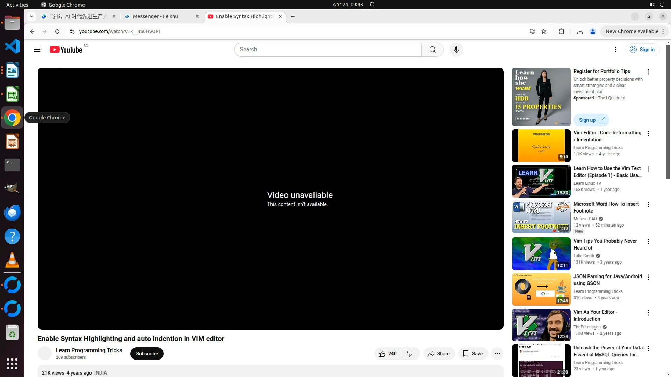
Task: Open options for the Vim Tips video
Action: [x=648, y=242]
